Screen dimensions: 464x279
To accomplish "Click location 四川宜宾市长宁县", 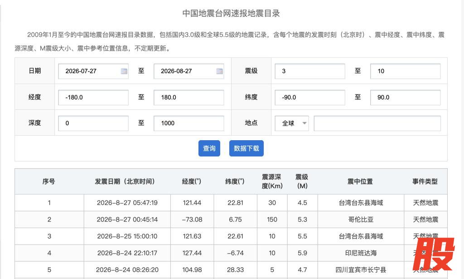I will point(361,270).
